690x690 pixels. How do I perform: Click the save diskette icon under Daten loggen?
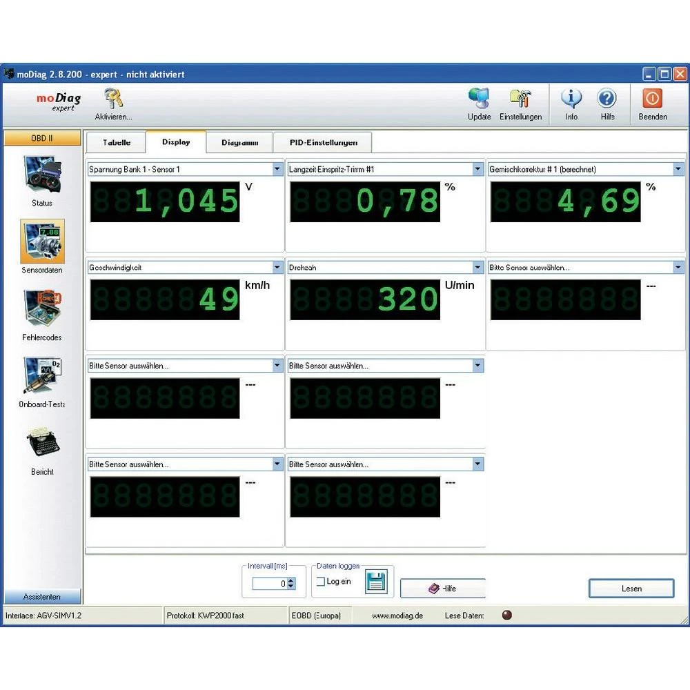(x=375, y=582)
